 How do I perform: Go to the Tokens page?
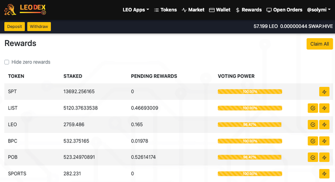165,10
